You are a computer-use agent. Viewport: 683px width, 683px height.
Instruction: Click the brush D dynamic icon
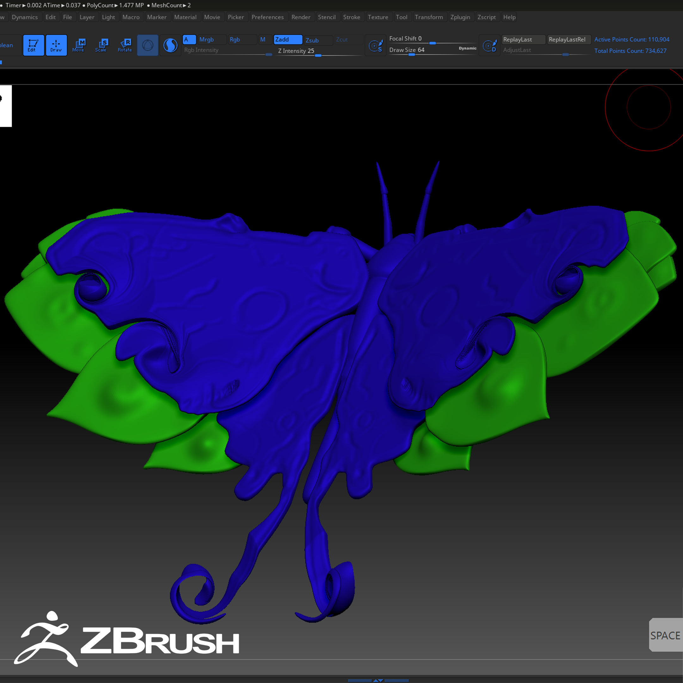tap(489, 46)
